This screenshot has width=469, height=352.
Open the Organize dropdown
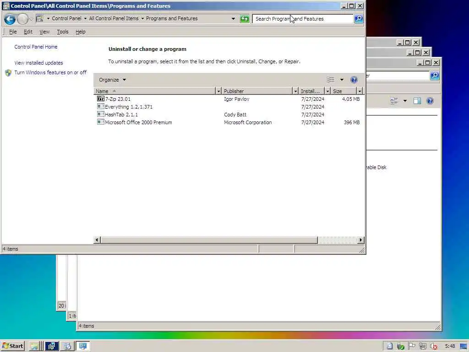pyautogui.click(x=112, y=80)
